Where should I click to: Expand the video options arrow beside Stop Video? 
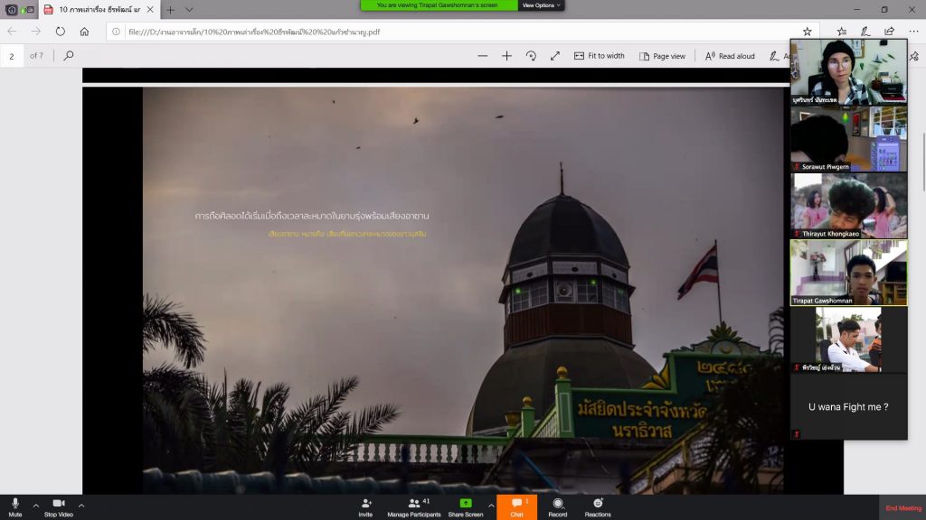pyautogui.click(x=81, y=505)
